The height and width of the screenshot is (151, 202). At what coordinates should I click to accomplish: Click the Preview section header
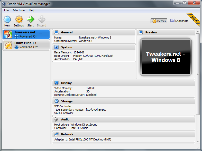coord(166,32)
